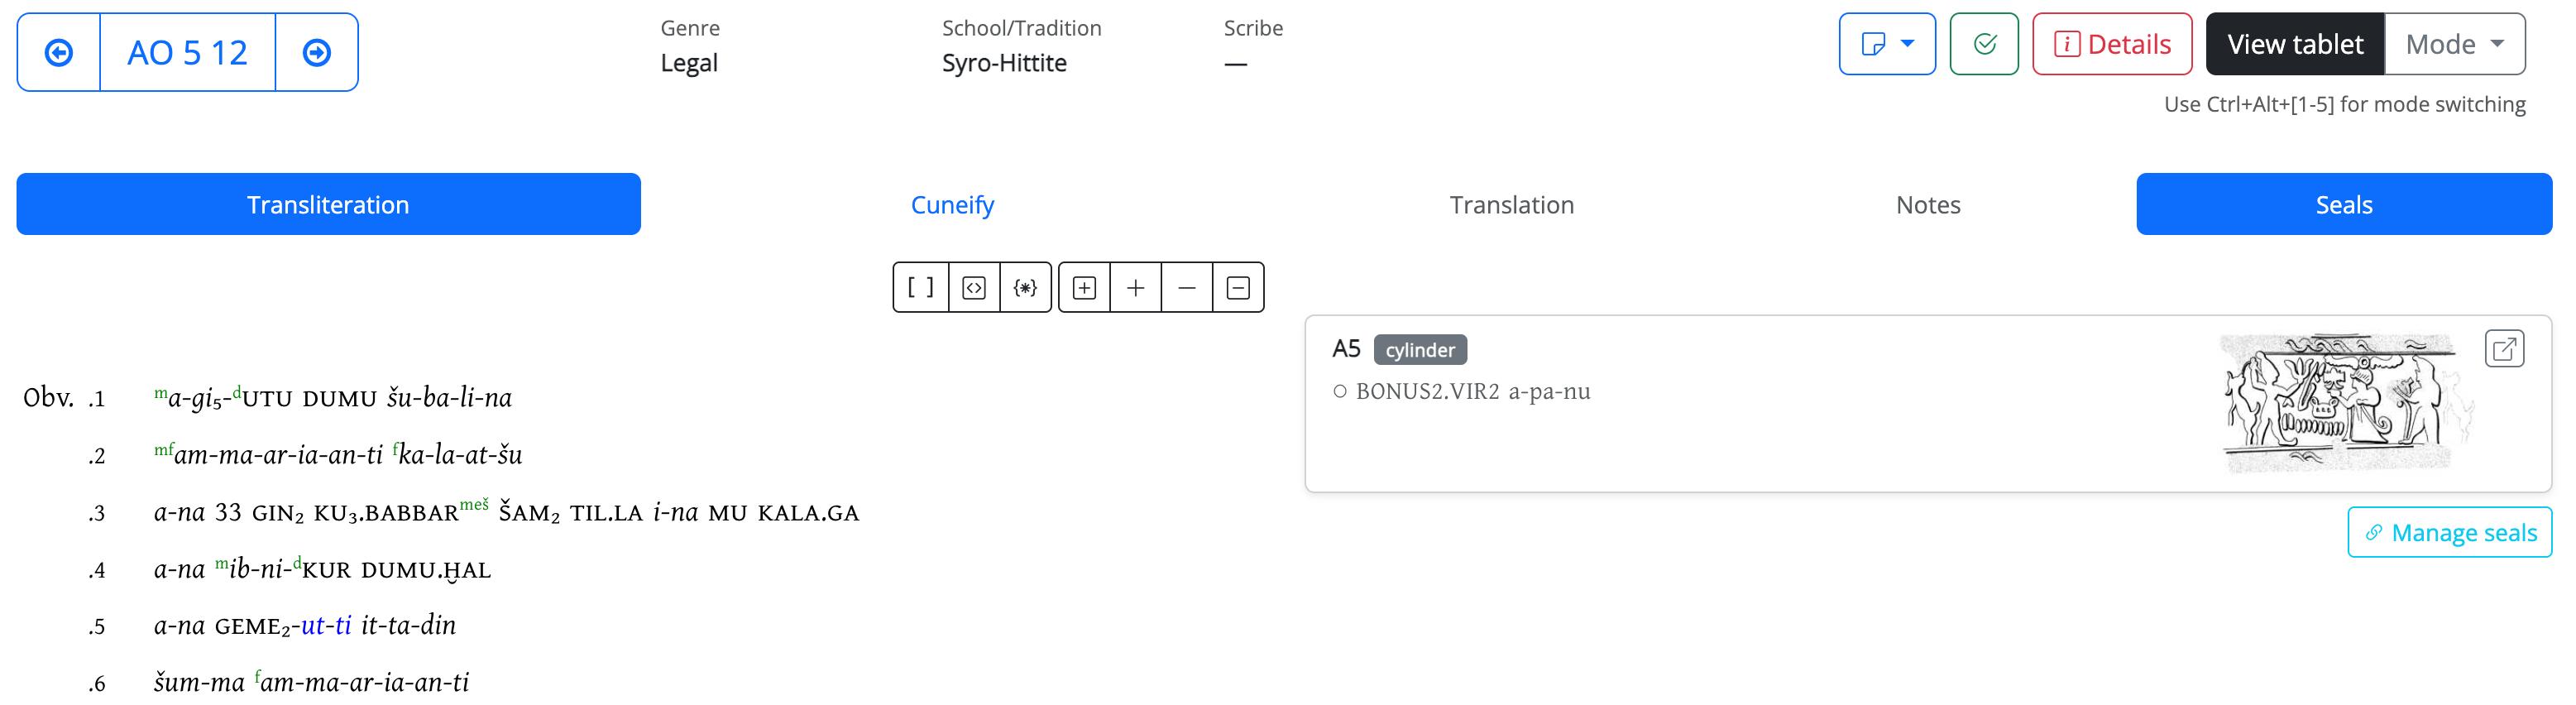This screenshot has width=2576, height=705.
Task: Switch to the Cuneify tab
Action: [x=952, y=205]
